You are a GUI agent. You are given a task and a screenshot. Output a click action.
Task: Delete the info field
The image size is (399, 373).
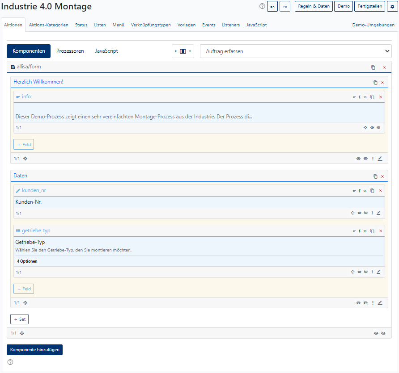tap(381, 97)
